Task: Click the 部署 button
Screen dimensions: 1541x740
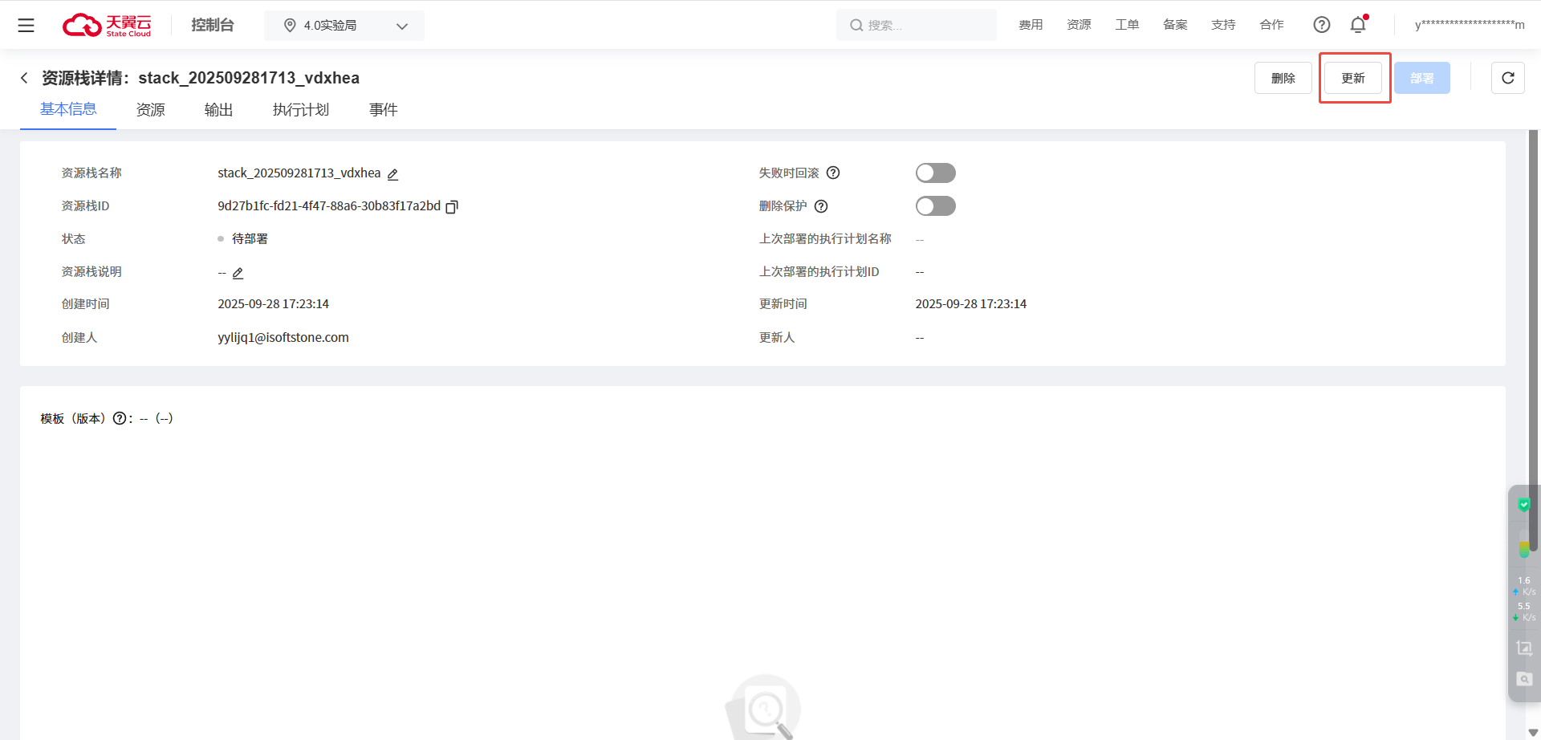Action: pos(1422,78)
